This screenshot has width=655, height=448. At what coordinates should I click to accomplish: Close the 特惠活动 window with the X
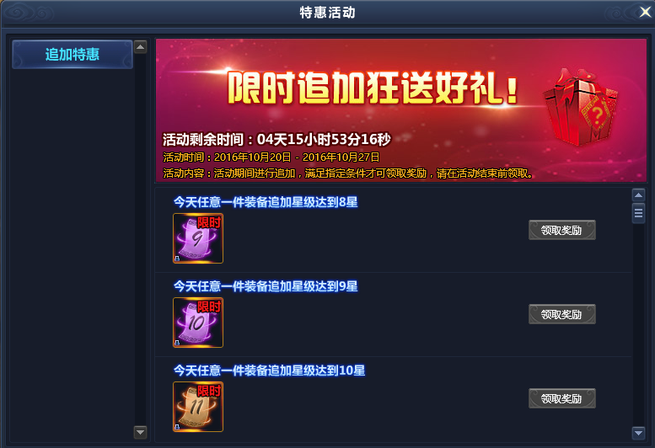645,12
